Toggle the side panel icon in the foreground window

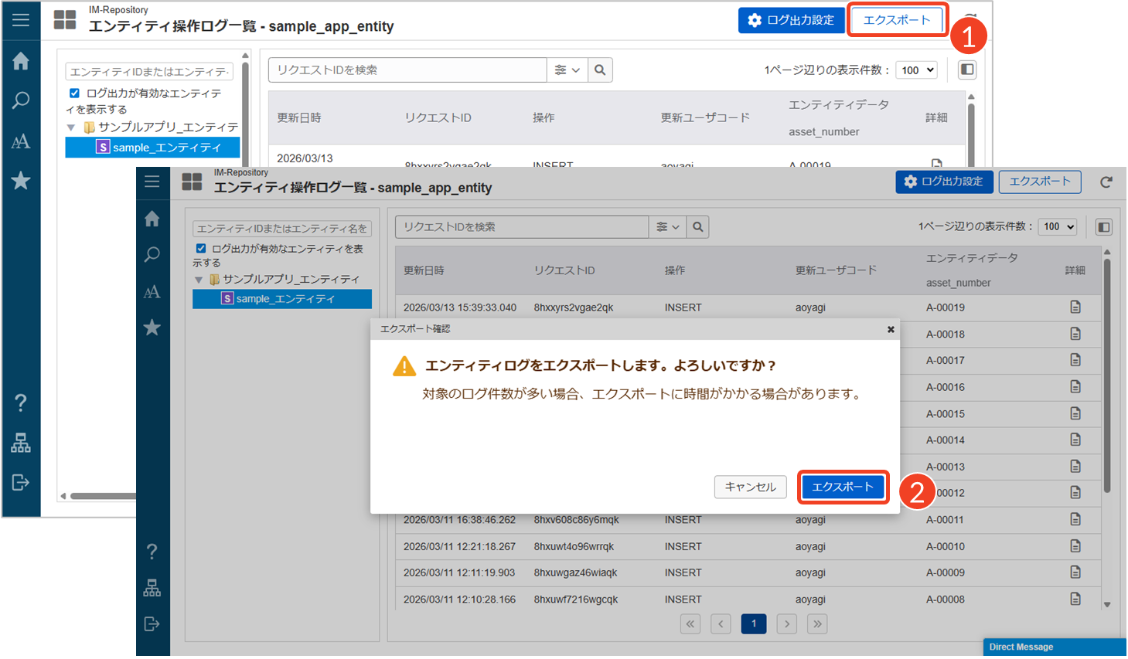pos(1103,227)
